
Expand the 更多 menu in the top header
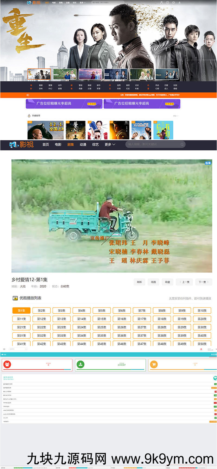pyautogui.click(x=82, y=3)
